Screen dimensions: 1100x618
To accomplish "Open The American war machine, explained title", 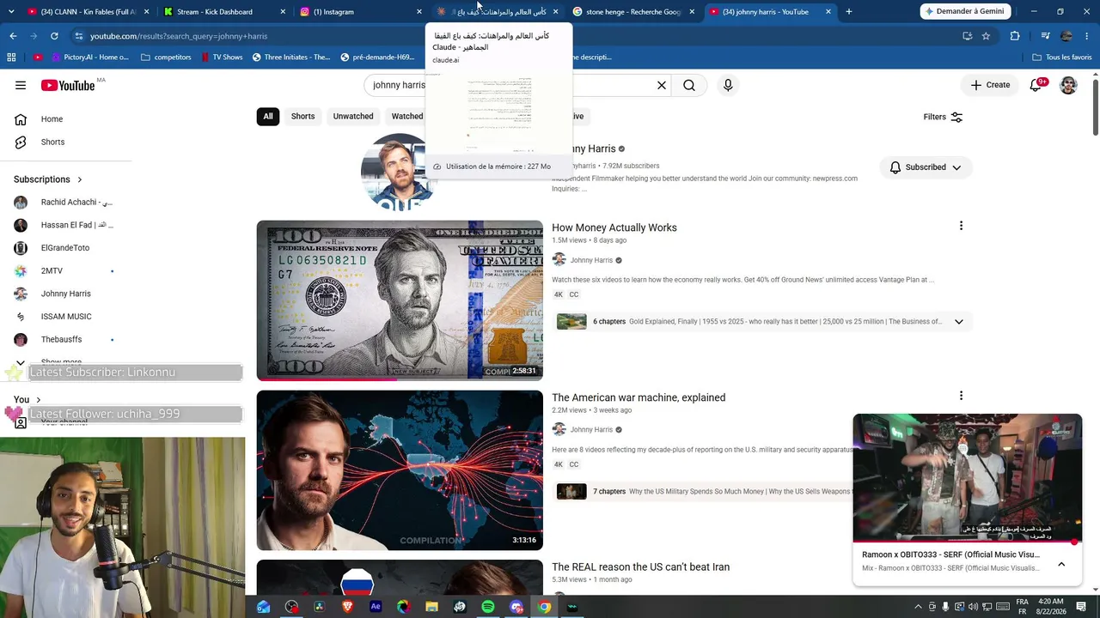I will [639, 397].
